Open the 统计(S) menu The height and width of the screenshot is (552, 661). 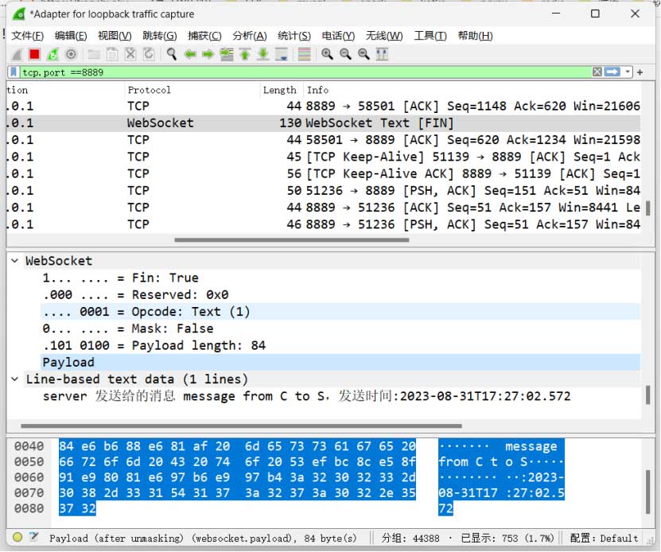[x=294, y=36]
